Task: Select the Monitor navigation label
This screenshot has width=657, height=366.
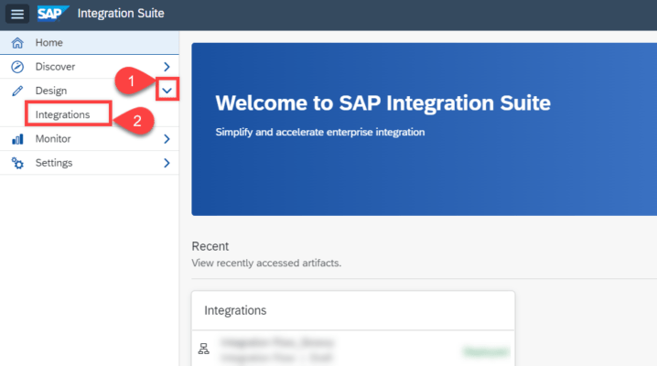Action: [x=53, y=139]
